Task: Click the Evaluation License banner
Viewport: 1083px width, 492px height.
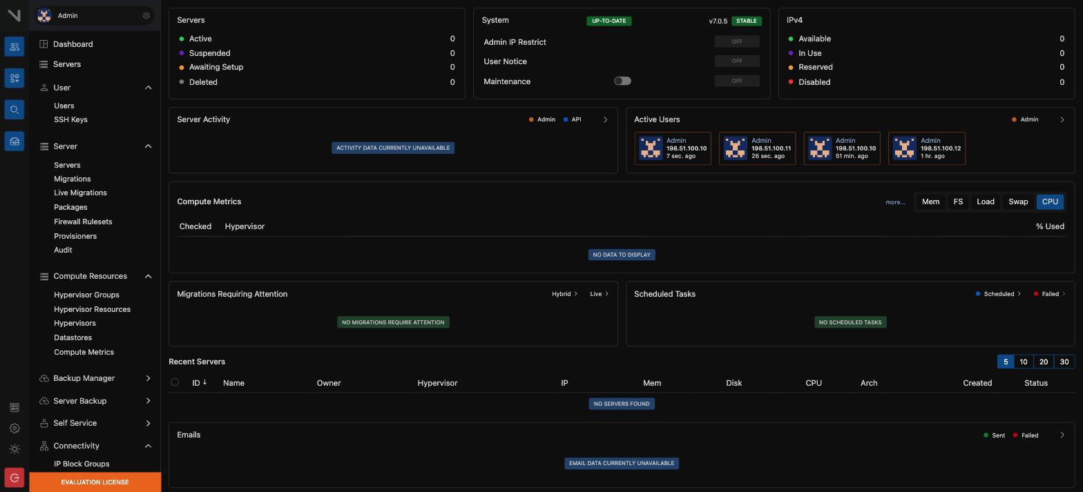Action: click(95, 482)
